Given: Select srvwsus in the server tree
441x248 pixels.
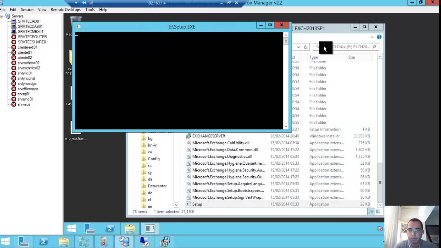Looking at the screenshot, I should [24, 104].
